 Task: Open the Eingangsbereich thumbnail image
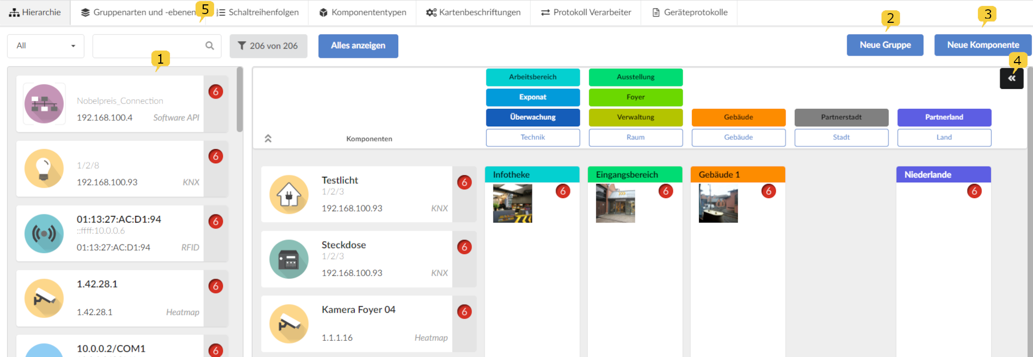tap(616, 203)
